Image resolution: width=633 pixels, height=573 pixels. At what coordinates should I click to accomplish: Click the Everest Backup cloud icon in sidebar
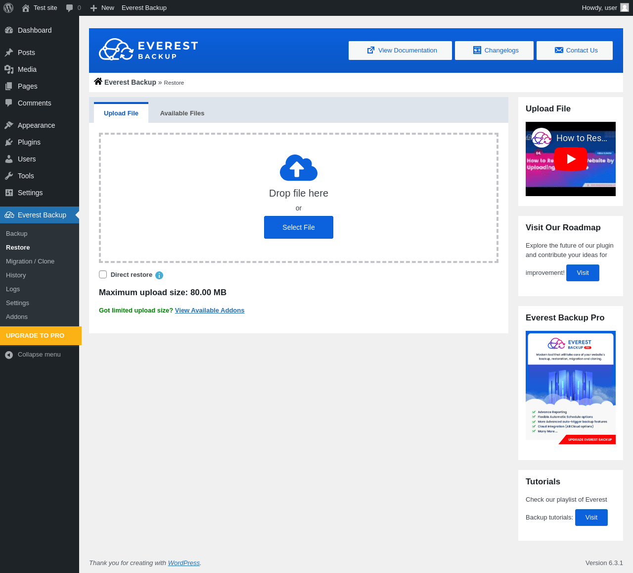point(9,215)
